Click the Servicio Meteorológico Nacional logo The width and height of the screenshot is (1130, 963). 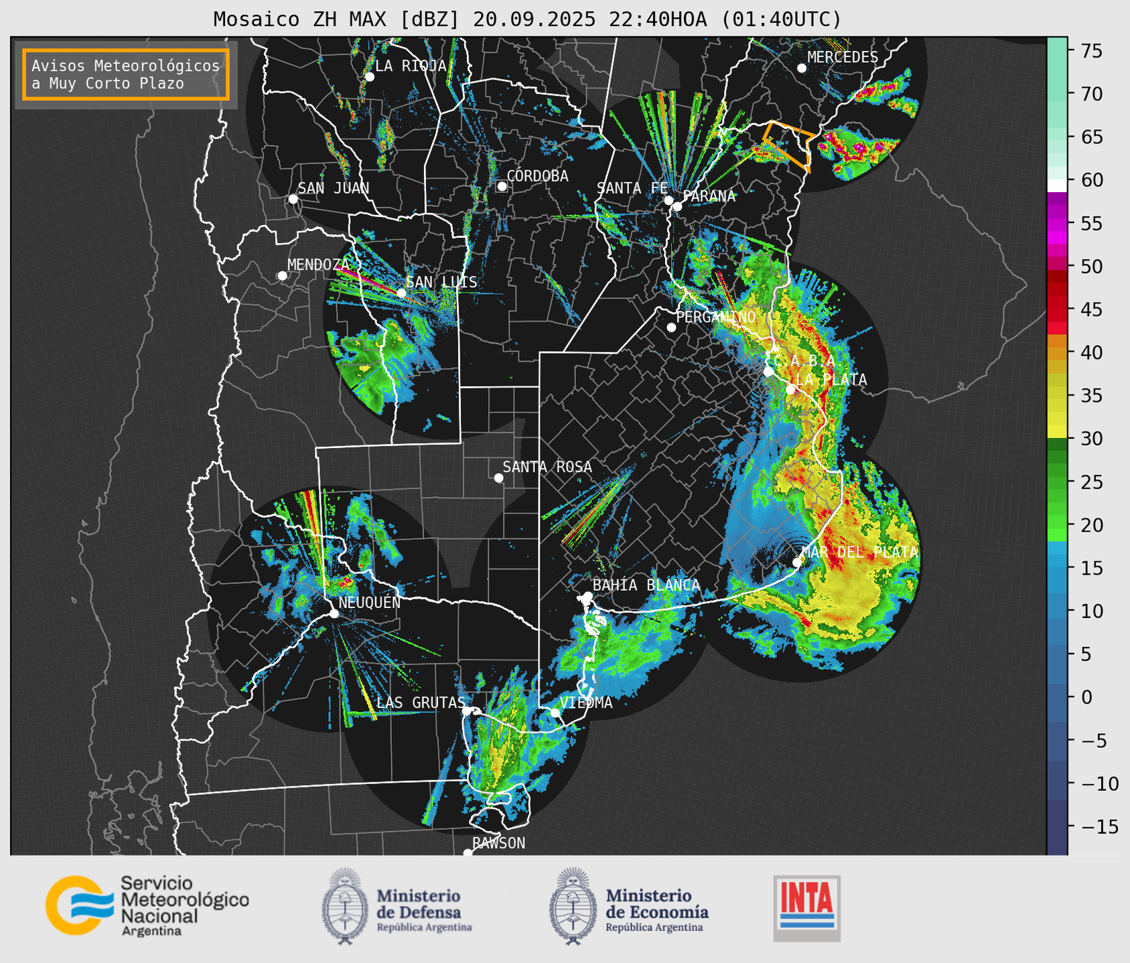[x=147, y=905]
